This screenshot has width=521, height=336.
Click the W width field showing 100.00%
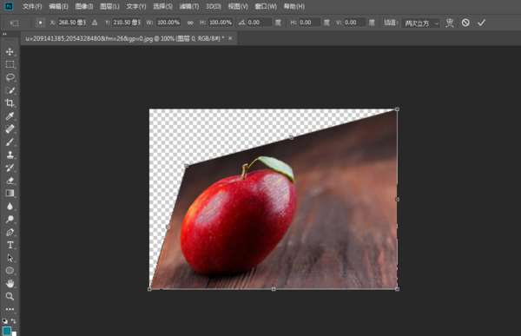pos(168,23)
